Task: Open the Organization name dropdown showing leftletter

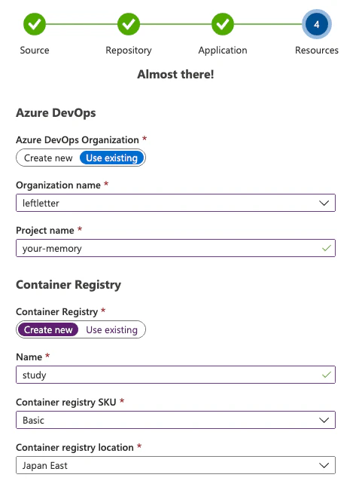Action: click(175, 203)
